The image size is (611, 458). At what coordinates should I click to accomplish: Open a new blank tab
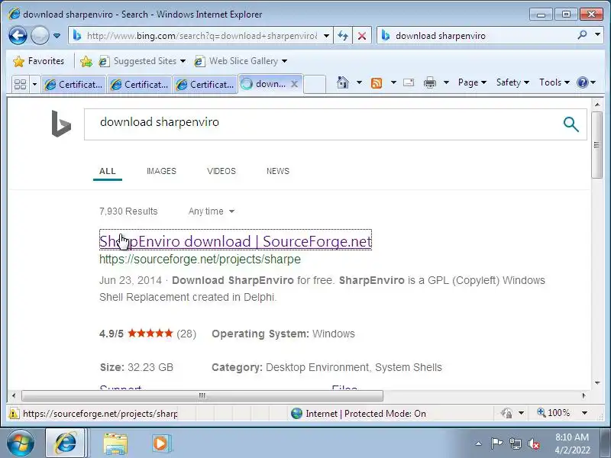tap(315, 84)
